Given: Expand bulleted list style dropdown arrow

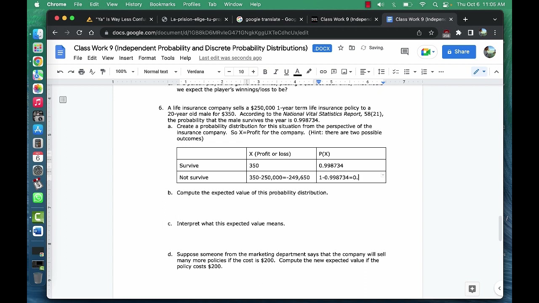Looking at the screenshot, I should [x=415, y=72].
